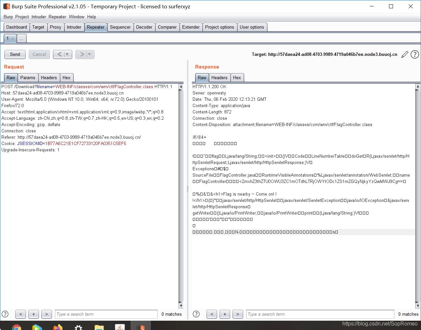Open the settings gear taskbar icon
Viewport: 421px width, 330px height.
pyautogui.click(x=78, y=327)
